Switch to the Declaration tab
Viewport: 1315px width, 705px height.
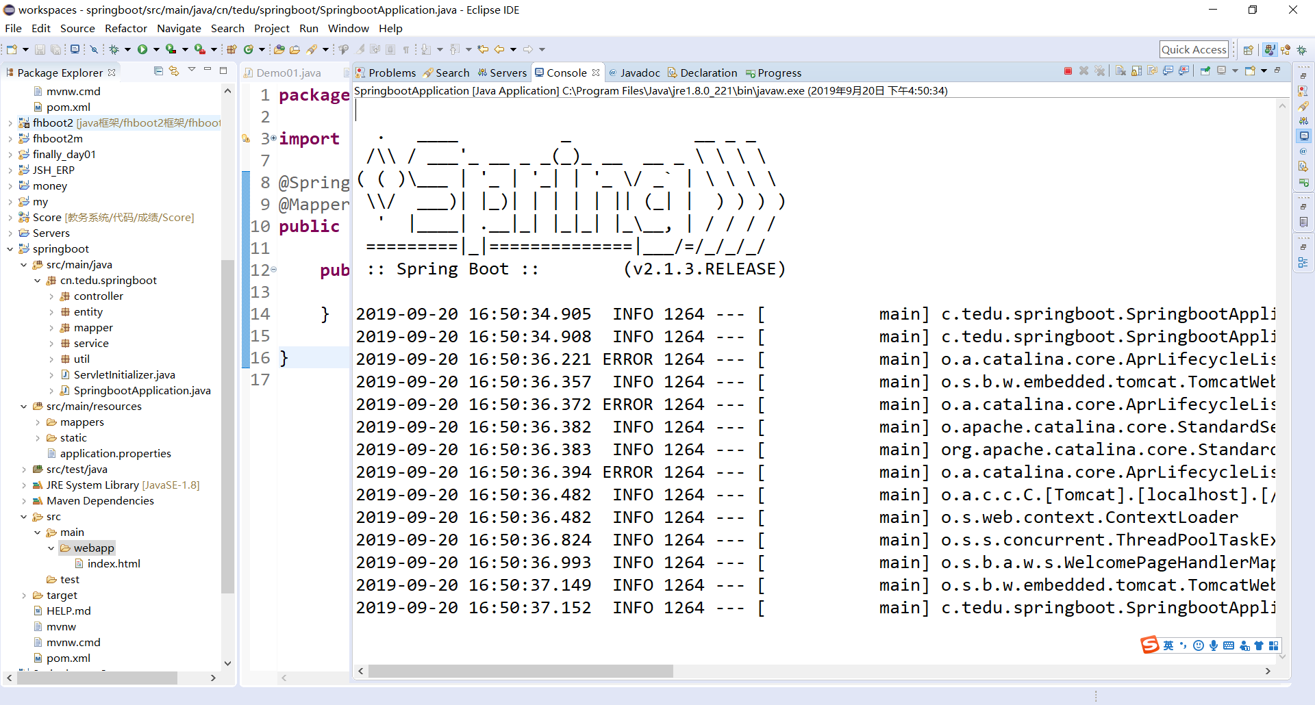703,73
